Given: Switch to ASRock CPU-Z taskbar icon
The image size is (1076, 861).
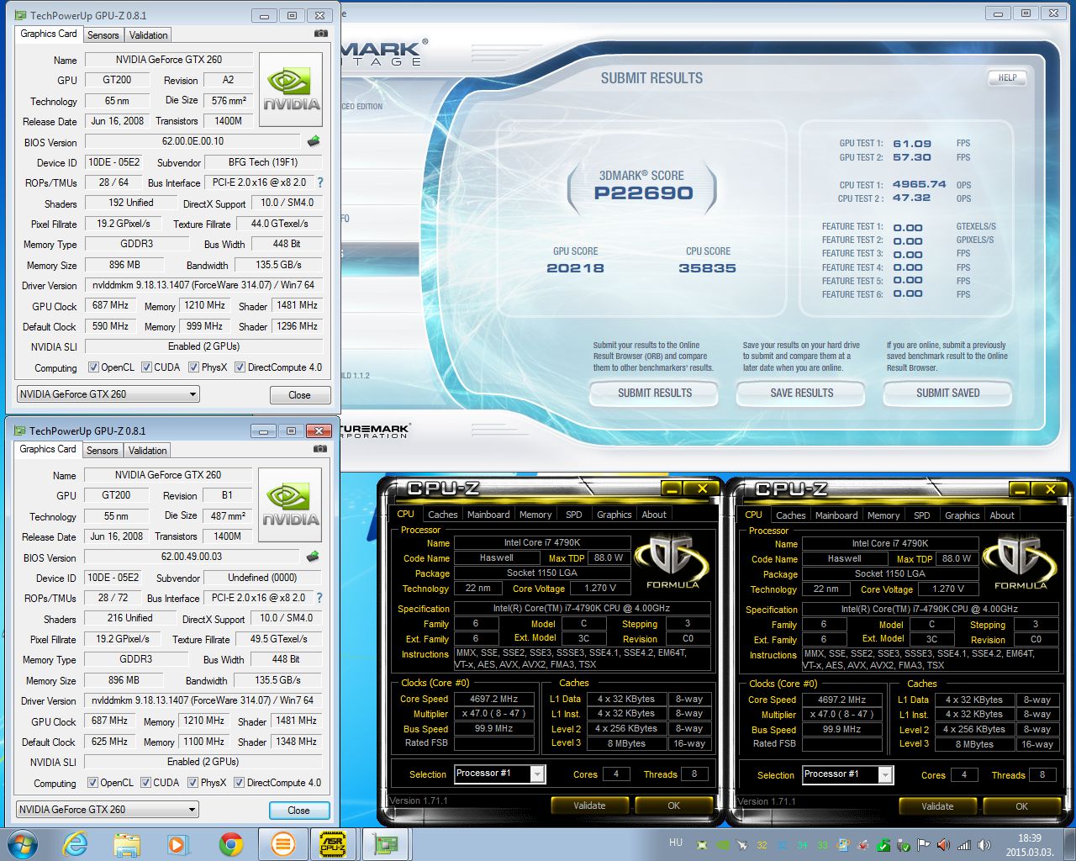Looking at the screenshot, I should click(333, 844).
